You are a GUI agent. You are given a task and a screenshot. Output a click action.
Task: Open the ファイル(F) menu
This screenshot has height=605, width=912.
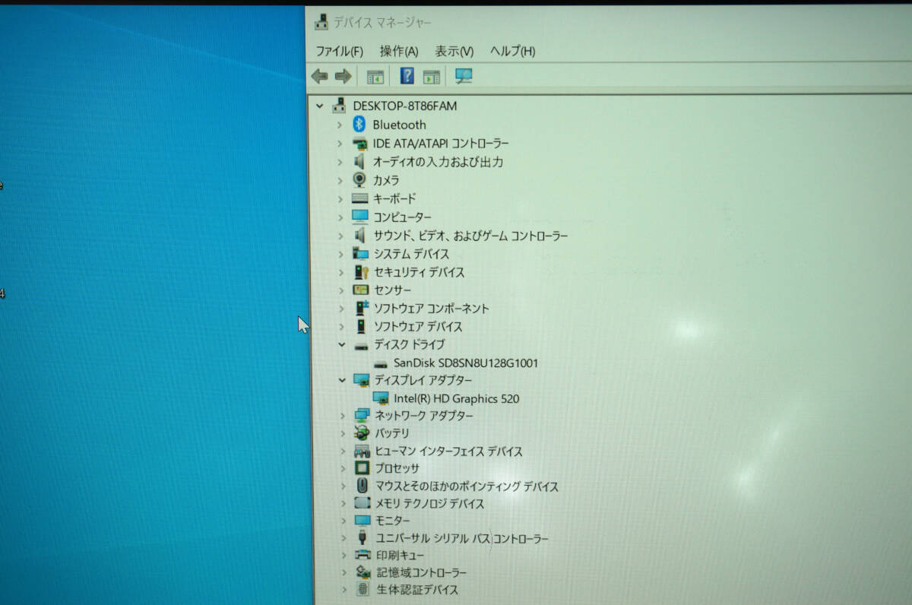(x=339, y=51)
